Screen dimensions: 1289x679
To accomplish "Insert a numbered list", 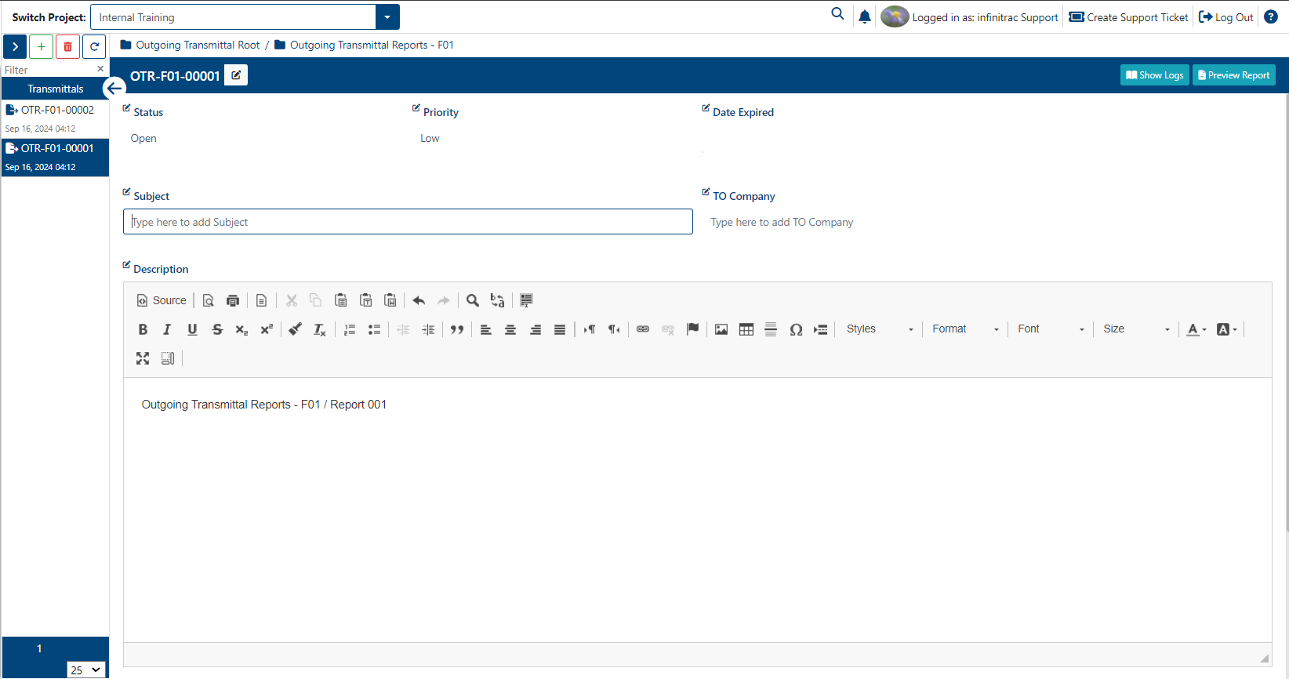I will tap(350, 329).
